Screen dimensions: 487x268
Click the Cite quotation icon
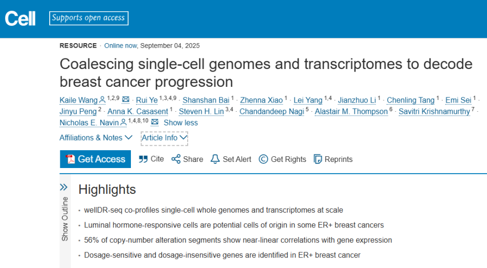pyautogui.click(x=144, y=159)
